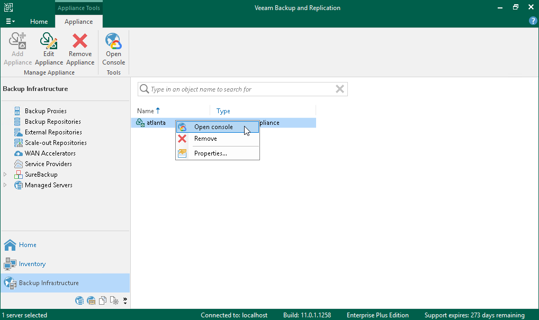
Task: Sort by the Type column header
Action: (223, 111)
